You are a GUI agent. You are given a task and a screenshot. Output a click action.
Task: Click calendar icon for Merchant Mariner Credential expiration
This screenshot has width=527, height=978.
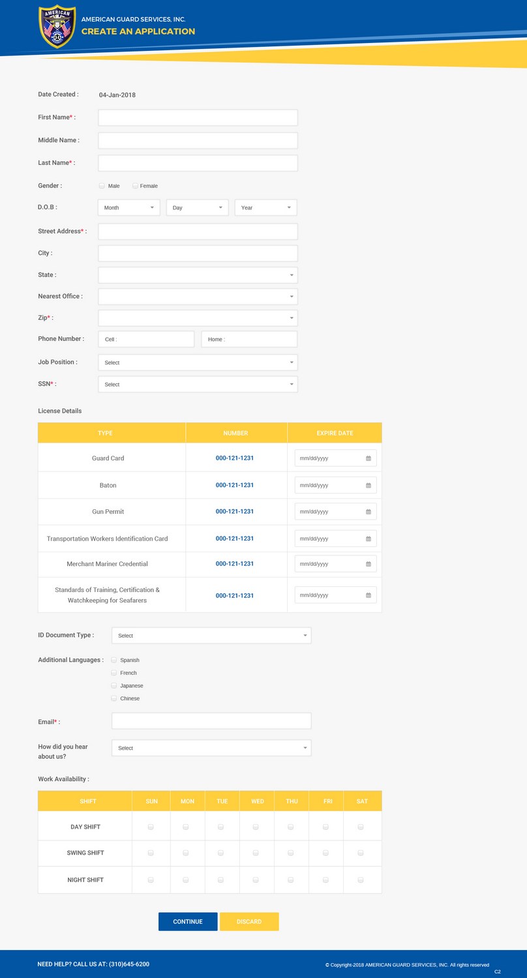point(369,563)
